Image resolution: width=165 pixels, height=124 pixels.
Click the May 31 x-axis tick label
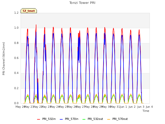(115, 107)
